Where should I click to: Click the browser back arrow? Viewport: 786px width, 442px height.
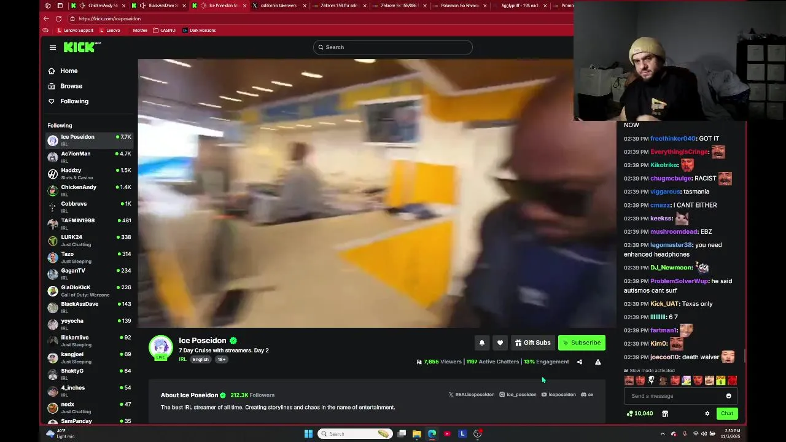tap(47, 18)
